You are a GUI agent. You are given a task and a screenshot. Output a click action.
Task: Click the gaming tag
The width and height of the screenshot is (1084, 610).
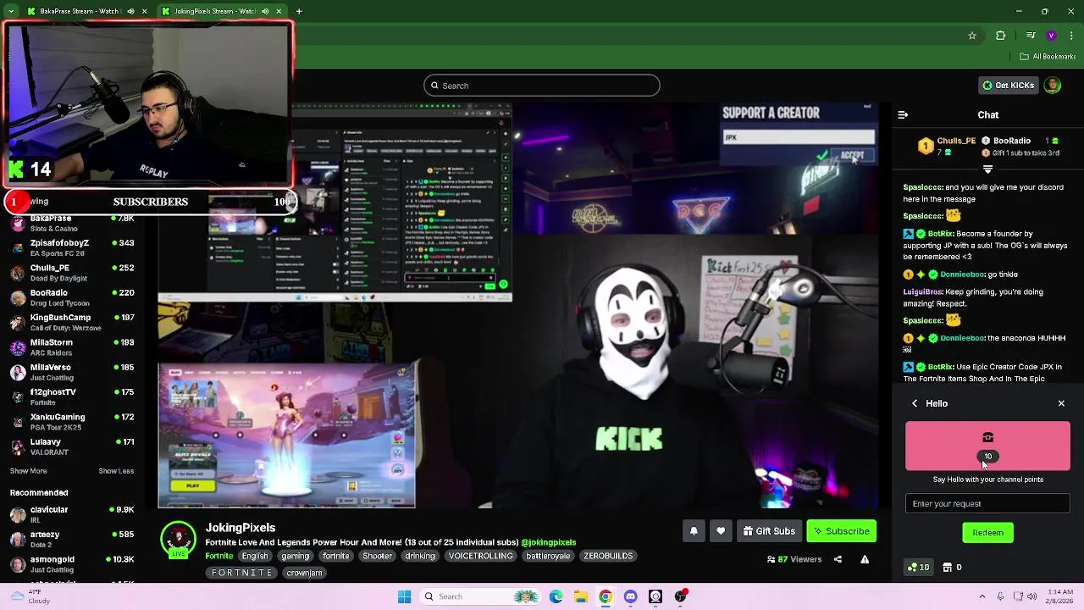[x=296, y=556]
